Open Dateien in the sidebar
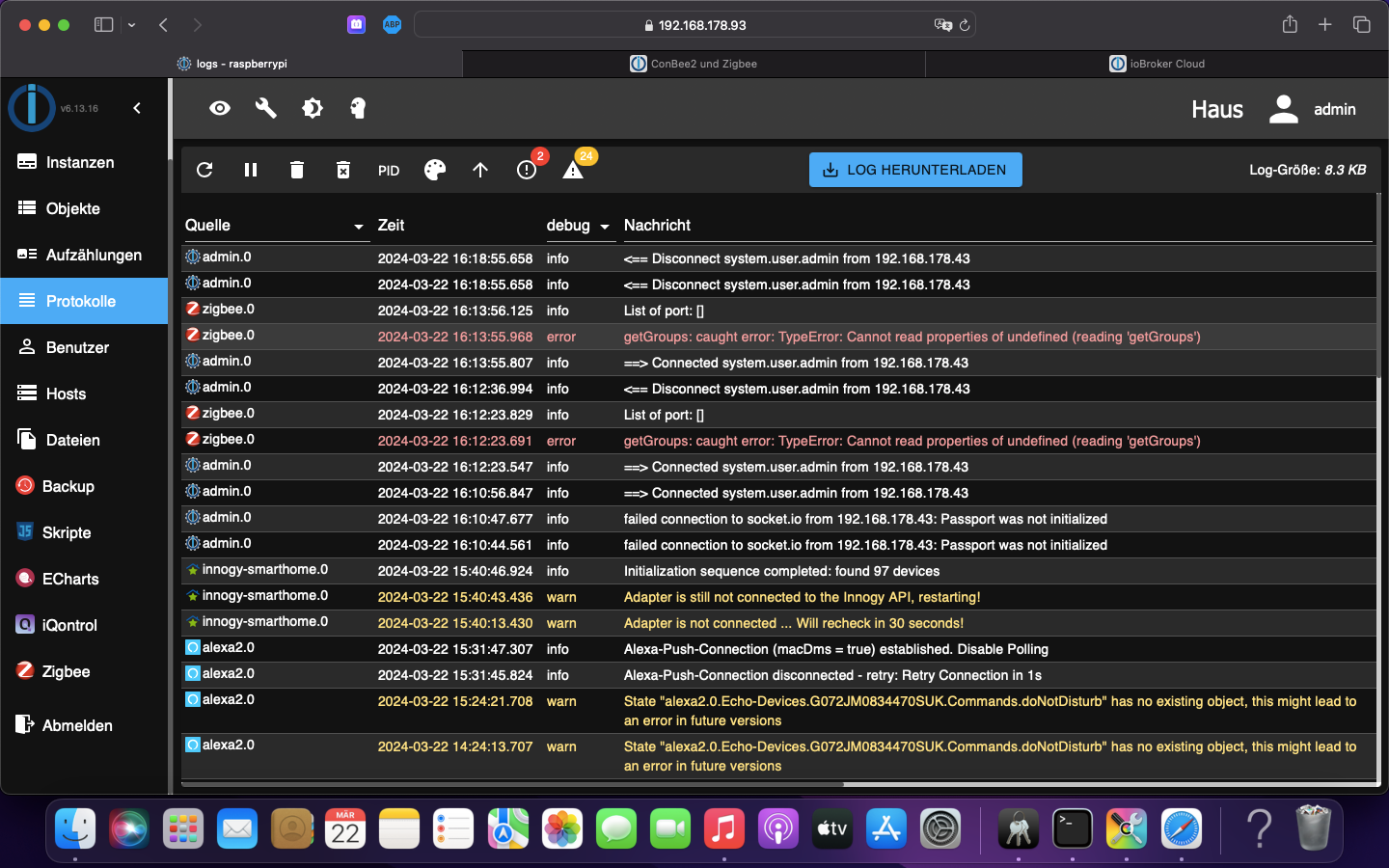 point(84,440)
